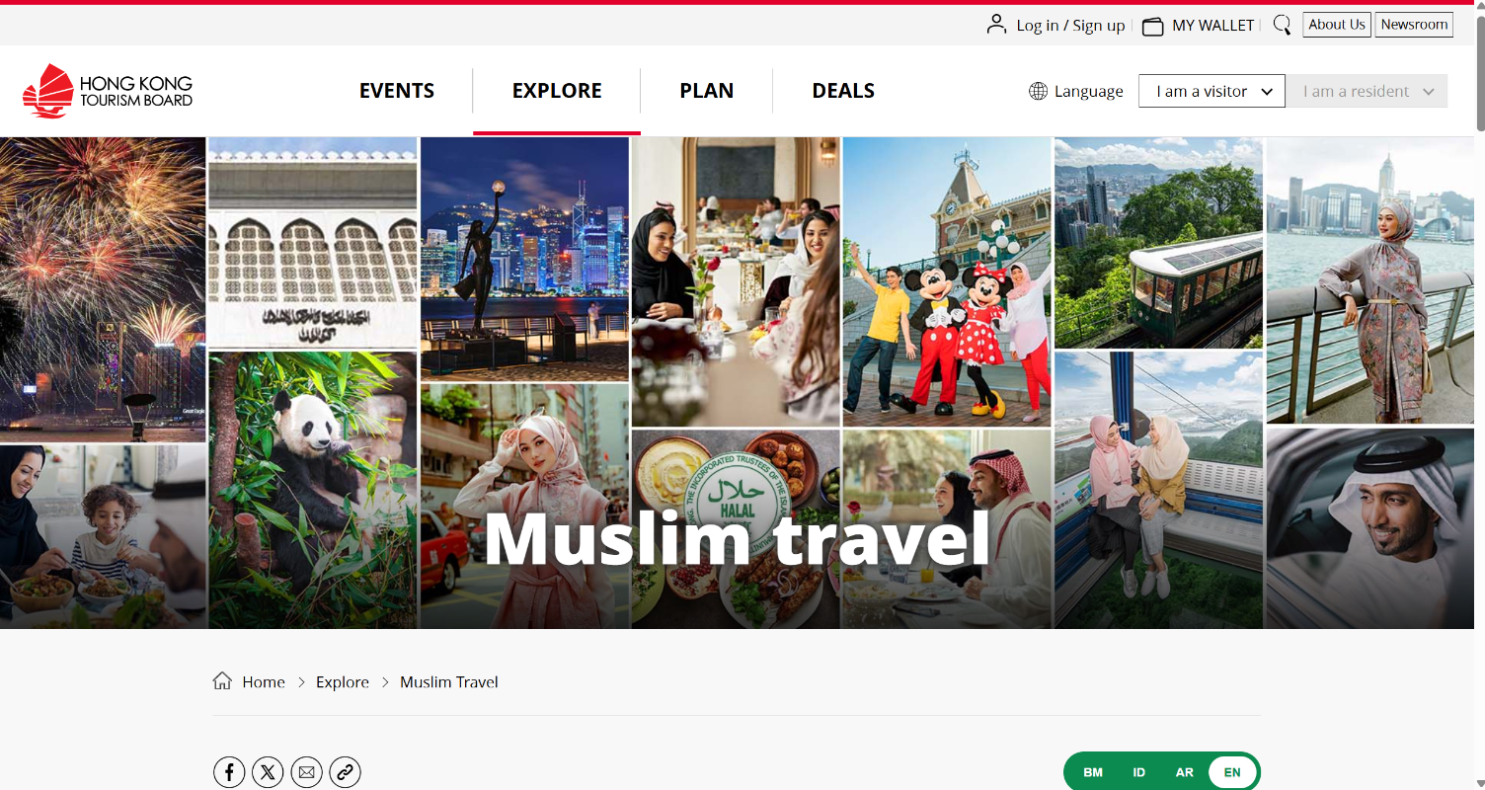Open the search magnifier icon
Image resolution: width=1485 pixels, height=790 pixels.
1282,25
